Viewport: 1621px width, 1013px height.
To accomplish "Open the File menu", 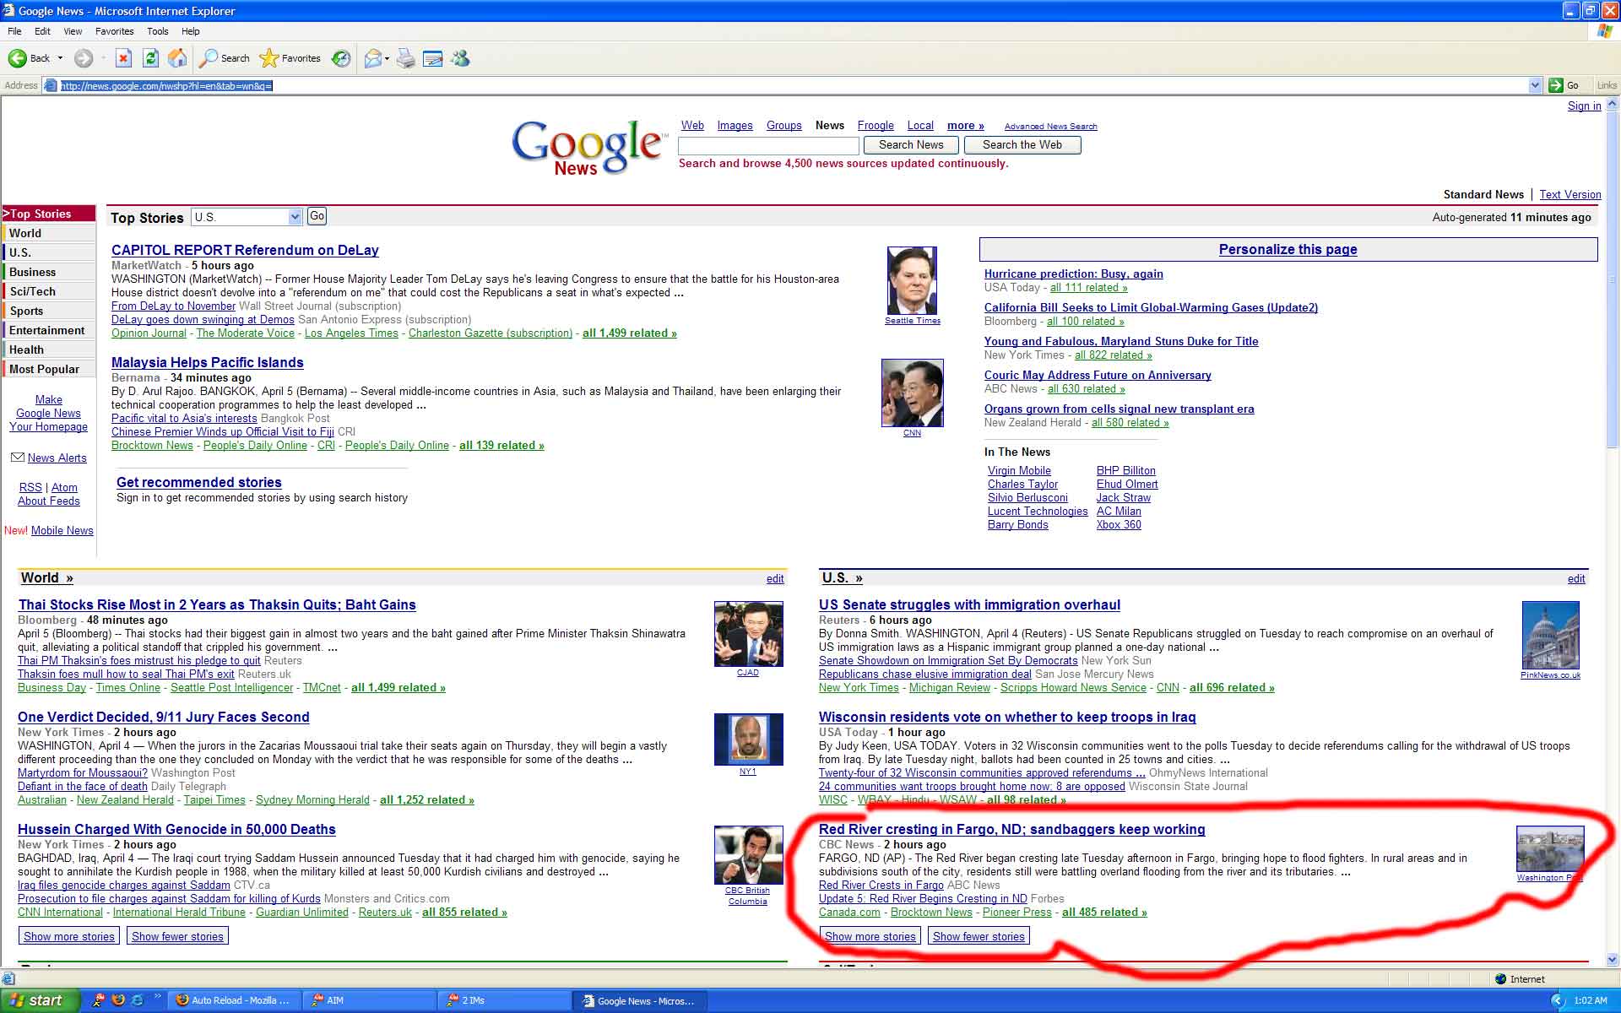I will [14, 31].
